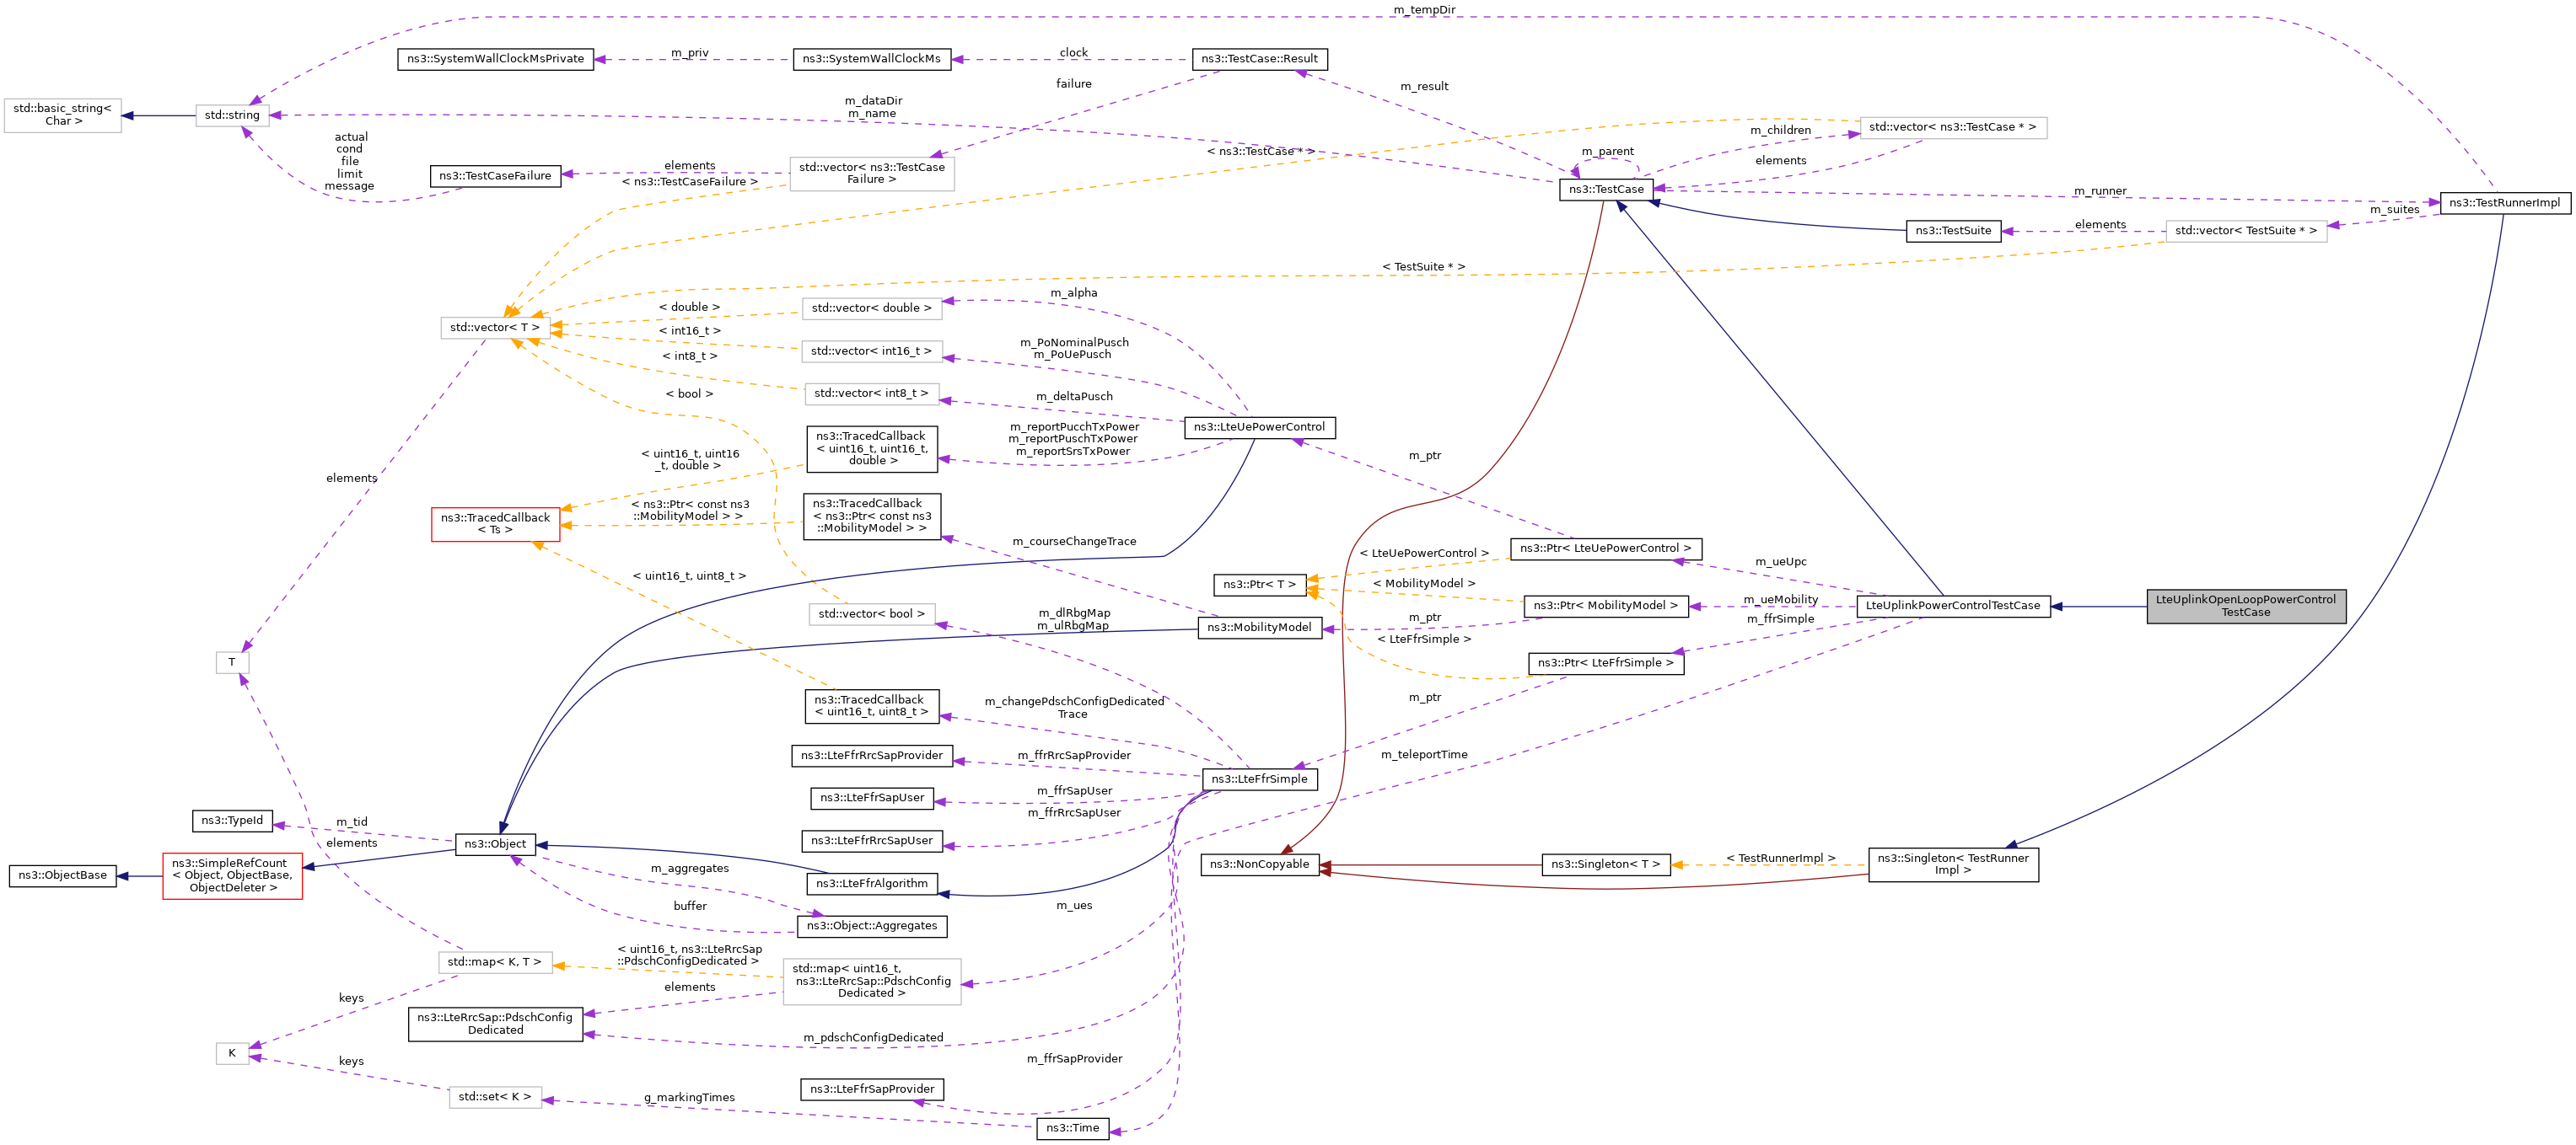Click the m_pdschConfigDedicated edge label
Image resolution: width=2576 pixels, height=1145 pixels.
point(873,1037)
